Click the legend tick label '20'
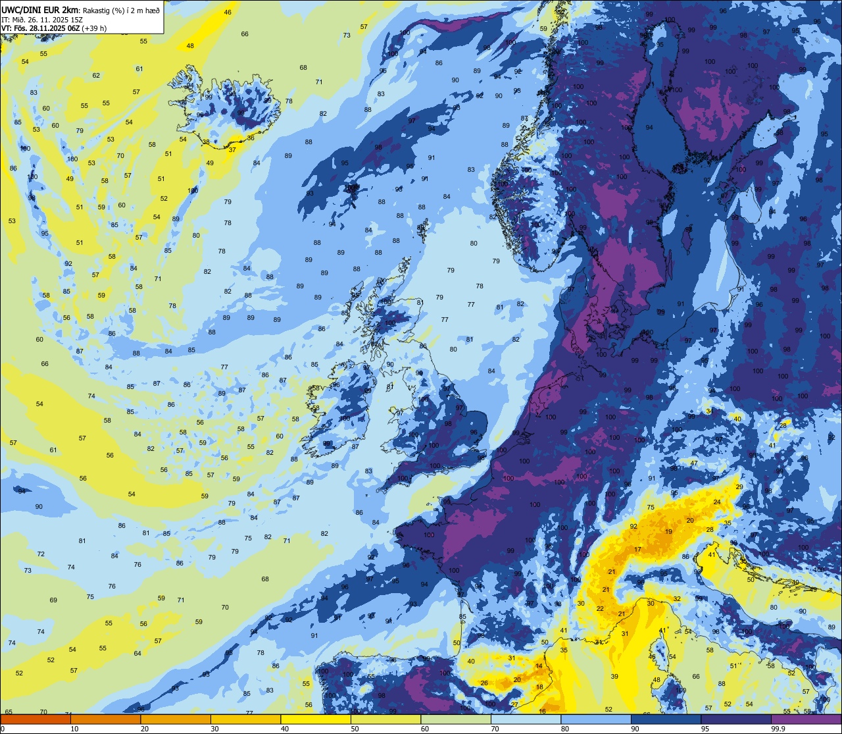842x734 pixels. tap(145, 729)
